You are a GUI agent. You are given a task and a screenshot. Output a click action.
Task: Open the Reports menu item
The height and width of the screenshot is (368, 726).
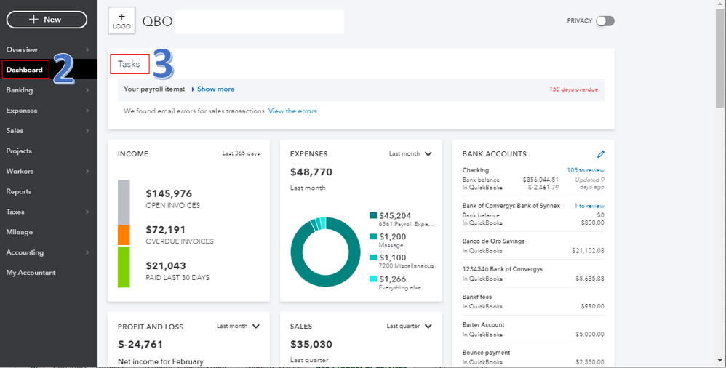19,192
